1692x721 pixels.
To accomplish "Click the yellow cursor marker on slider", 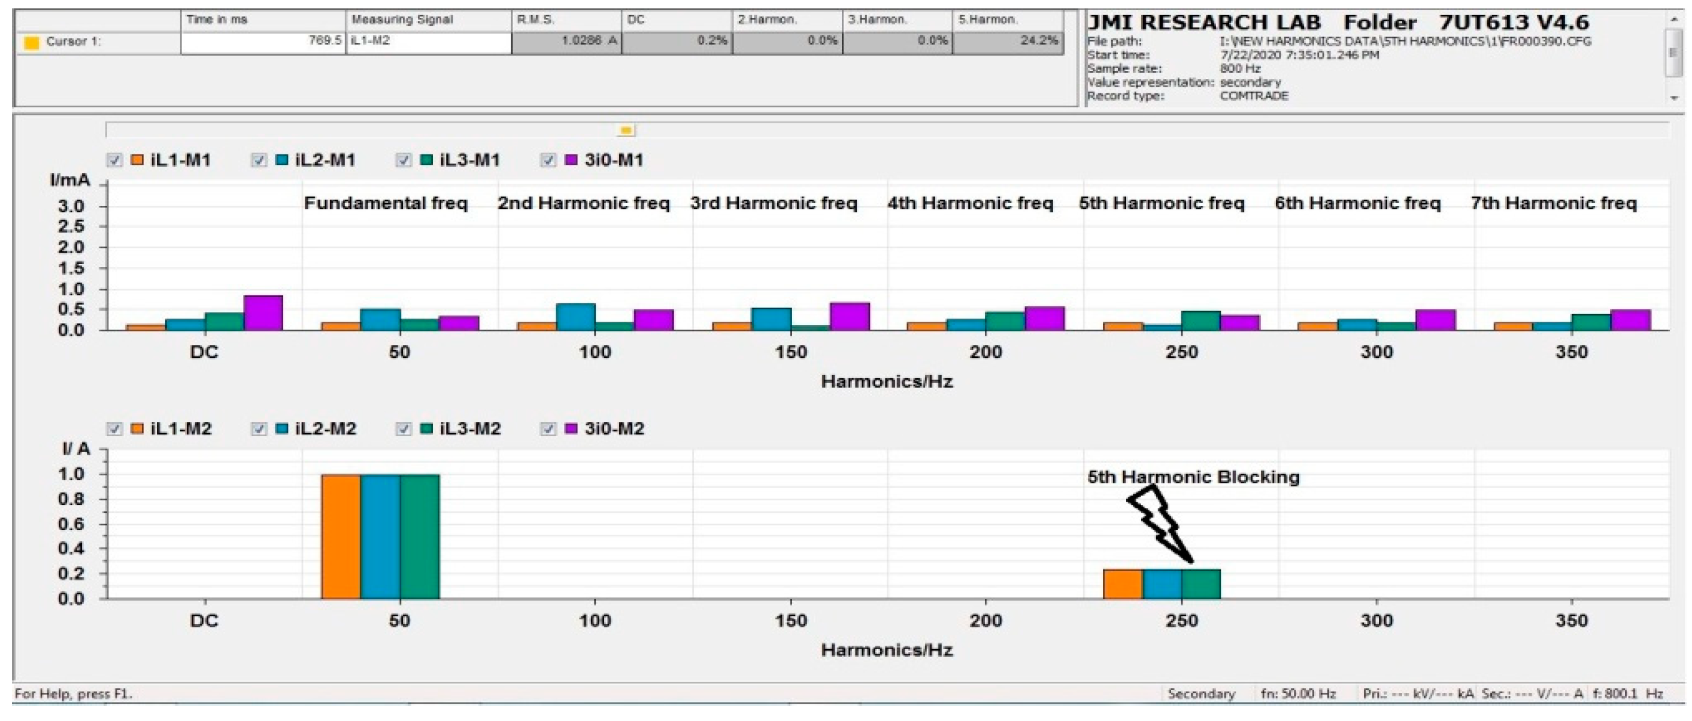I will tap(626, 130).
